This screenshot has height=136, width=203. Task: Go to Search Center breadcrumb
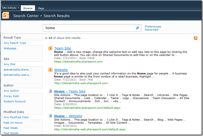click(x=26, y=16)
